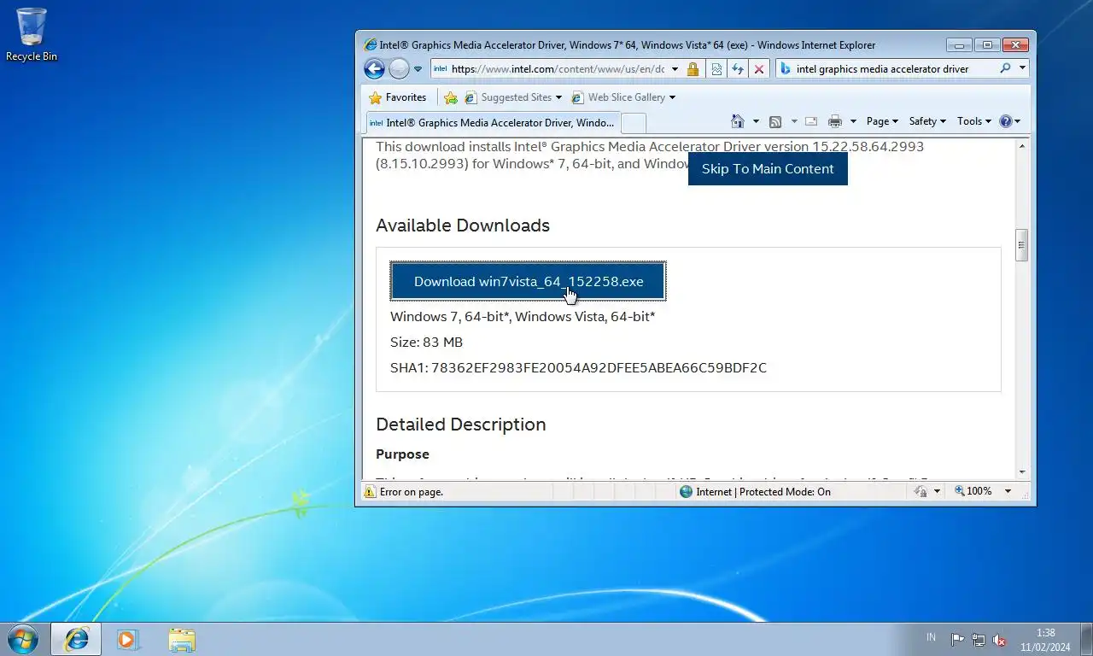Minimize the Internet Explorer window
Viewport: 1093px width, 656px height.
959,45
